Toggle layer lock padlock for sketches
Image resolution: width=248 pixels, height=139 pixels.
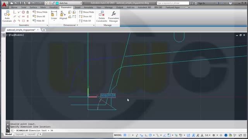[53, 3]
